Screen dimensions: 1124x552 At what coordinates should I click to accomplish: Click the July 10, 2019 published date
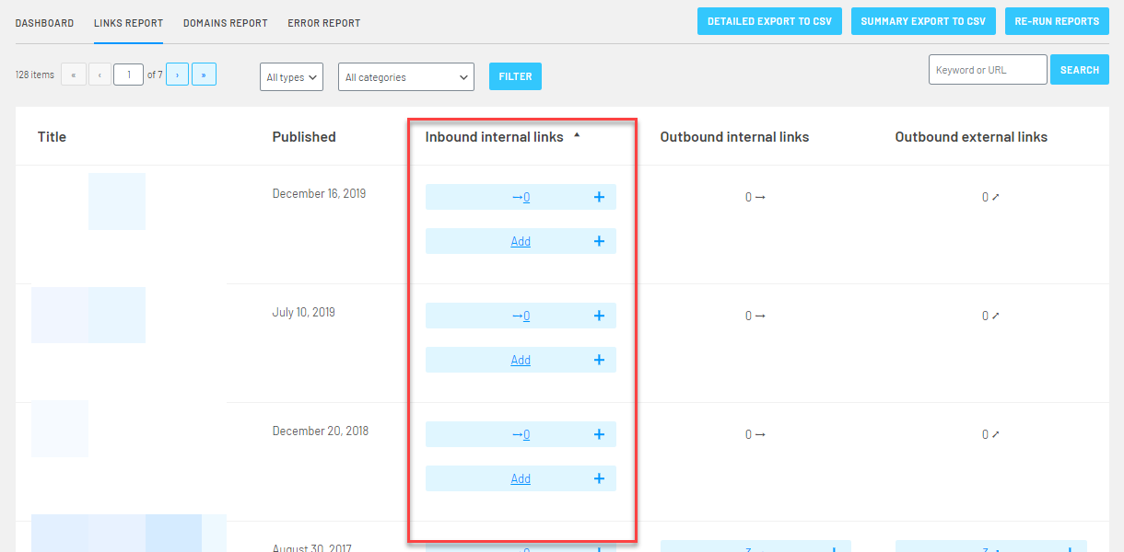tap(304, 312)
